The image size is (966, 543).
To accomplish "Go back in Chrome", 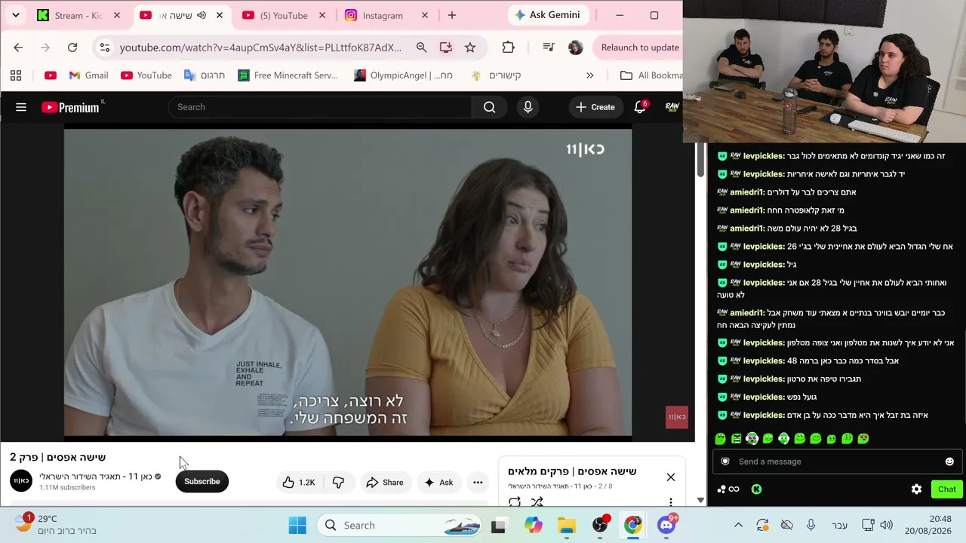I will pos(18,48).
